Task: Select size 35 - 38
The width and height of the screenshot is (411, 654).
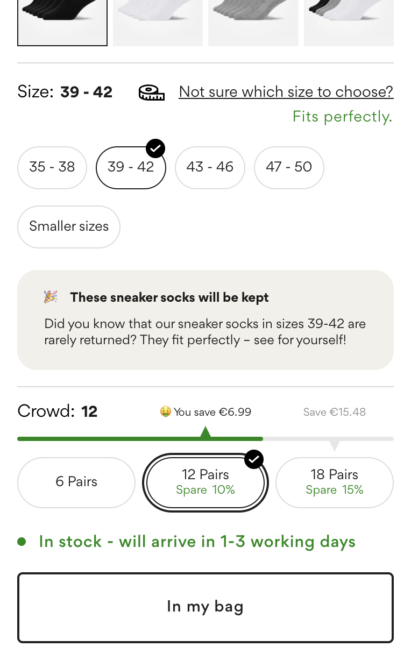Action: pyautogui.click(x=52, y=167)
